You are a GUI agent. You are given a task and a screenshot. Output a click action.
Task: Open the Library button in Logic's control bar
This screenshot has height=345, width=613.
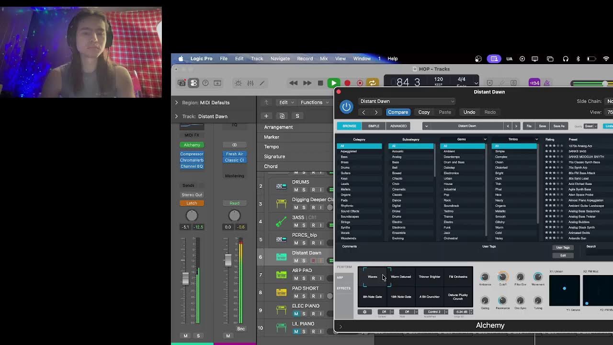click(182, 83)
